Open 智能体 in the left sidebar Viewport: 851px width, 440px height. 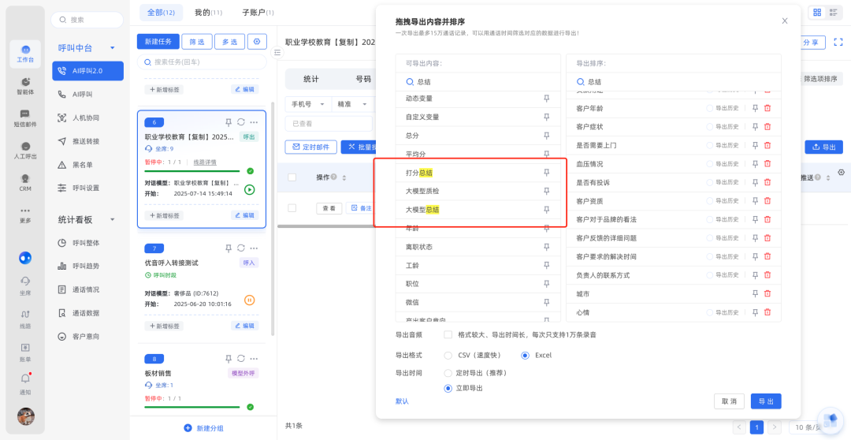point(25,86)
